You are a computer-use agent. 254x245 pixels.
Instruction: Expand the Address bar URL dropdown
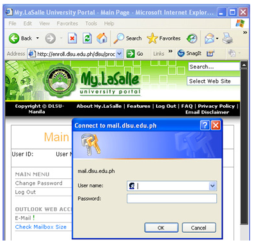[120, 54]
